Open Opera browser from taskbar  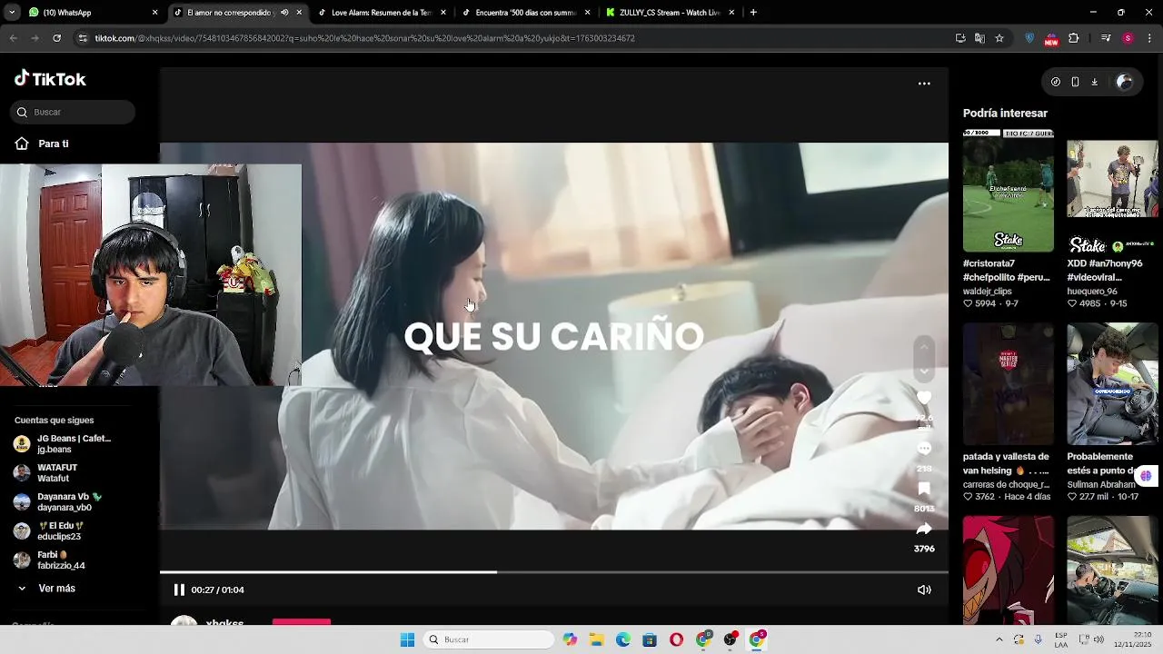pyautogui.click(x=676, y=639)
